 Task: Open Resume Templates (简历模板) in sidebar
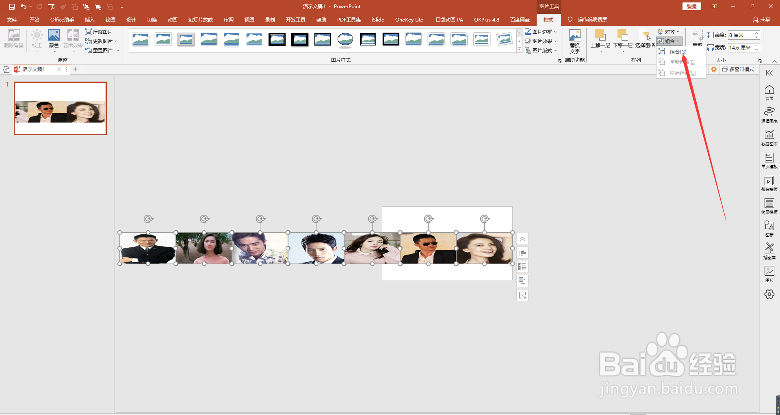click(x=769, y=206)
